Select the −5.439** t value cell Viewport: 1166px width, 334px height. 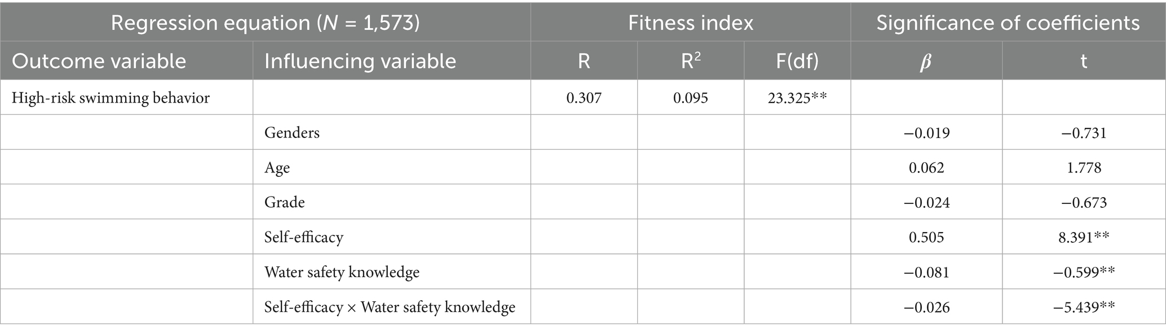point(1084,307)
